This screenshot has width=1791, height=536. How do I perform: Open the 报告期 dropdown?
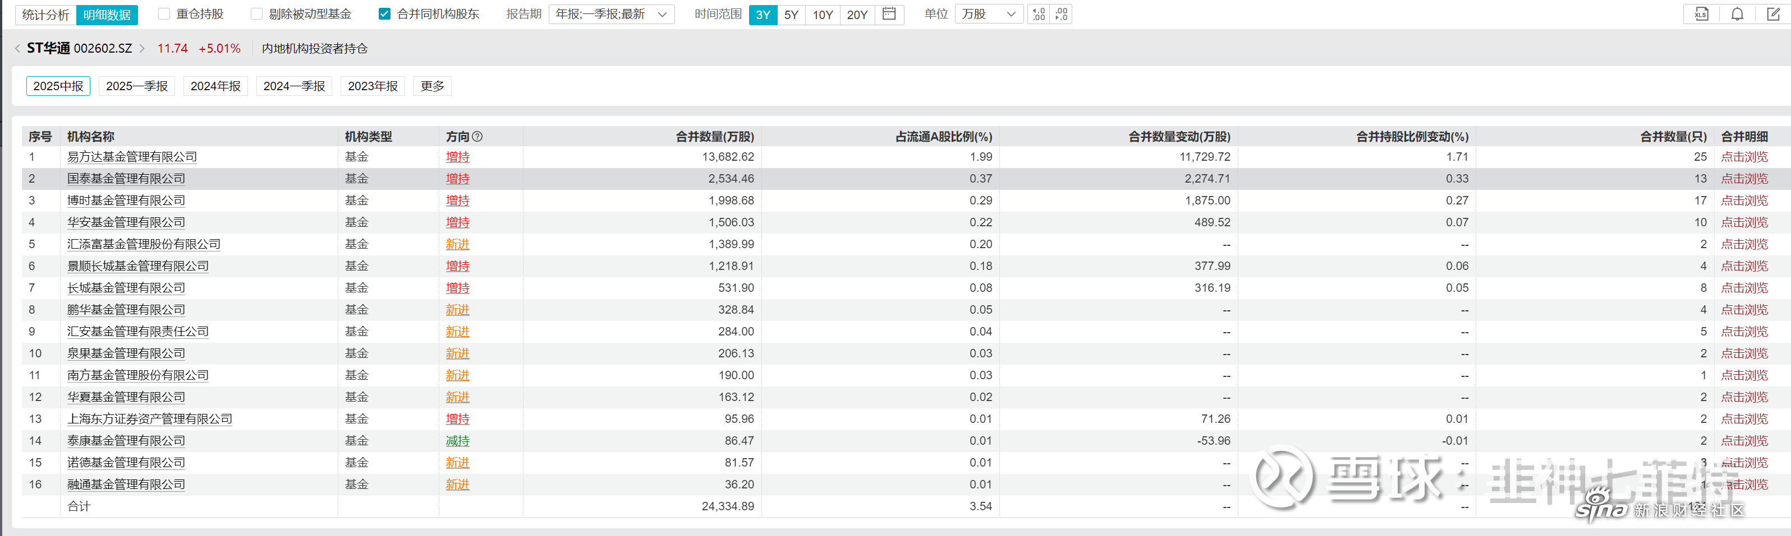[x=611, y=14]
